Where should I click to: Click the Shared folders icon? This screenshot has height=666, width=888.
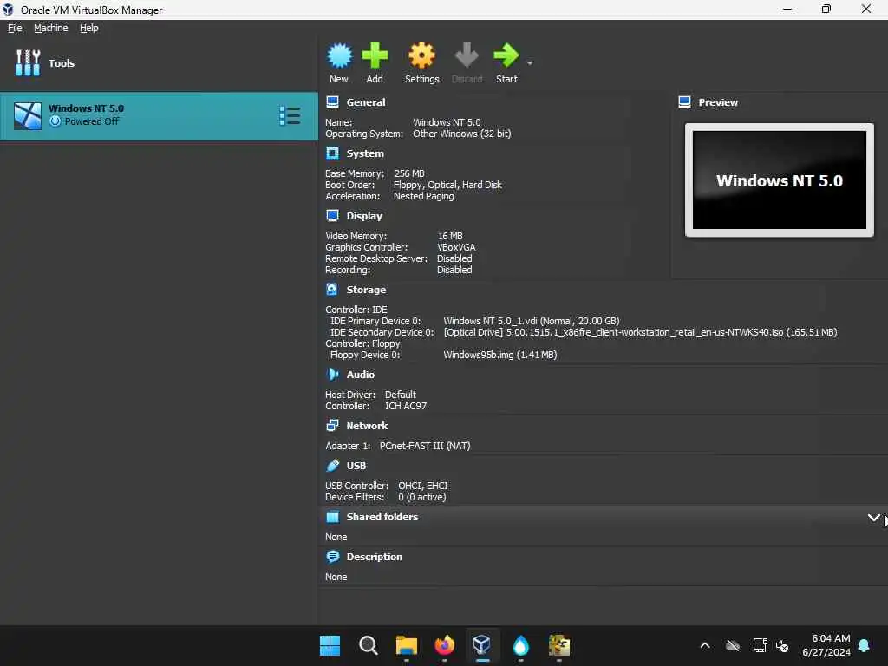coord(332,517)
